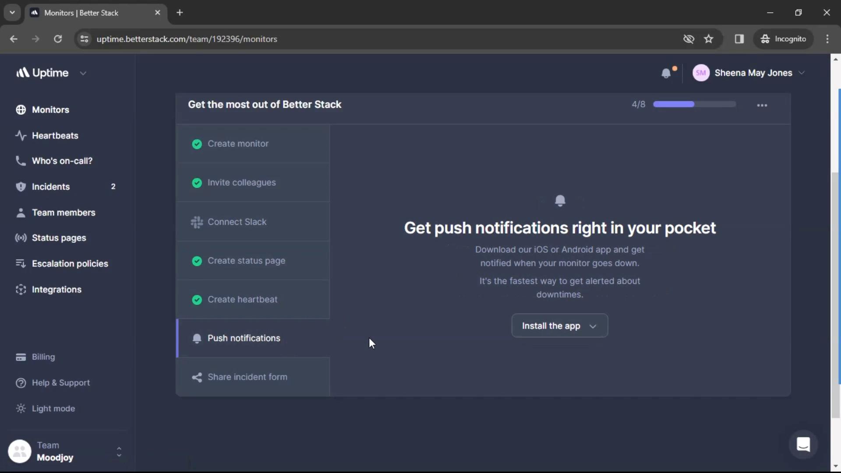
Task: Check Connect Slack completion status
Action: click(x=196, y=222)
